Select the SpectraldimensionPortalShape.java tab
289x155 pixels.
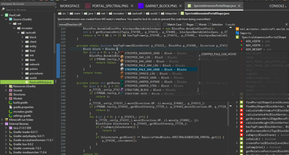[215, 6]
